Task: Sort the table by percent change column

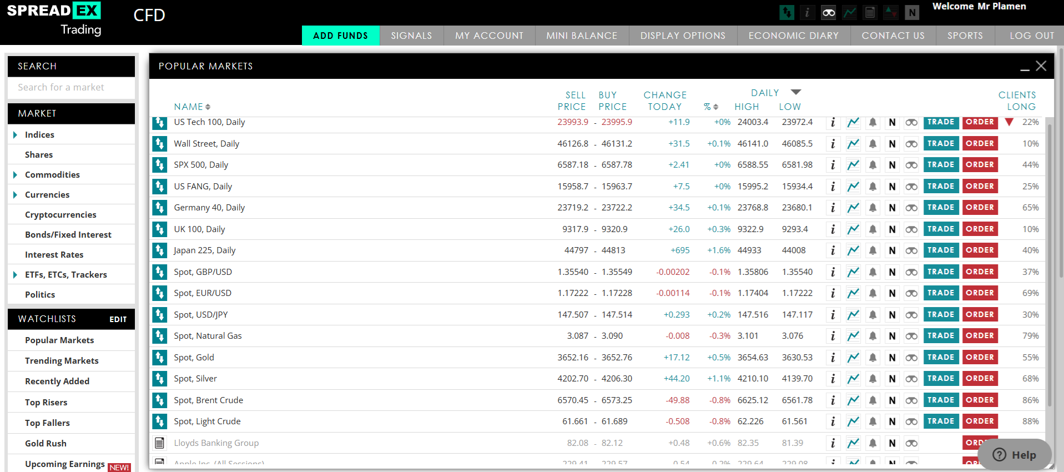Action: click(711, 107)
